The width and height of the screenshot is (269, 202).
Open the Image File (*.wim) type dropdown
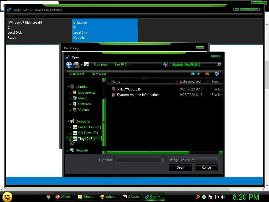[194, 160]
